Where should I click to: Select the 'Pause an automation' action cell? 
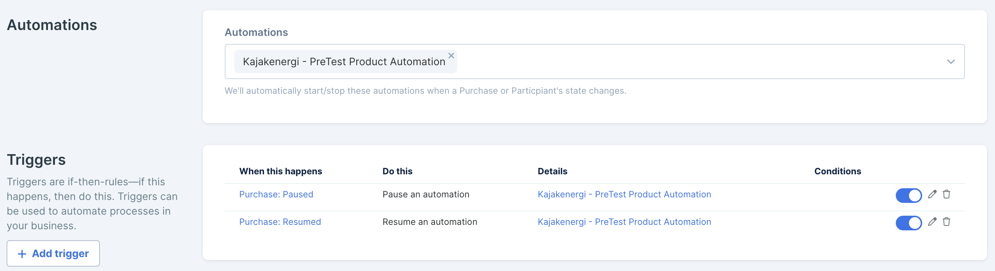pyautogui.click(x=426, y=194)
